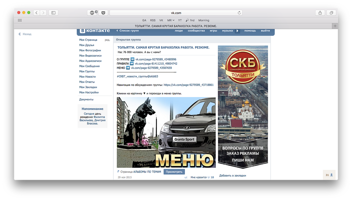This screenshot has height=200, width=352.
Task: Open Мои Сообщения in sidebar
Action: point(89,66)
